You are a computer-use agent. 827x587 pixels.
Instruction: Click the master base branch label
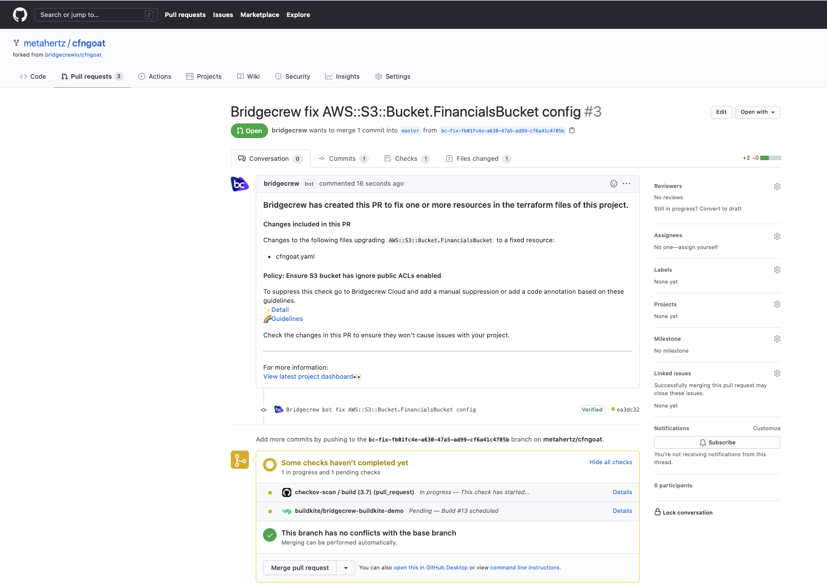point(411,131)
